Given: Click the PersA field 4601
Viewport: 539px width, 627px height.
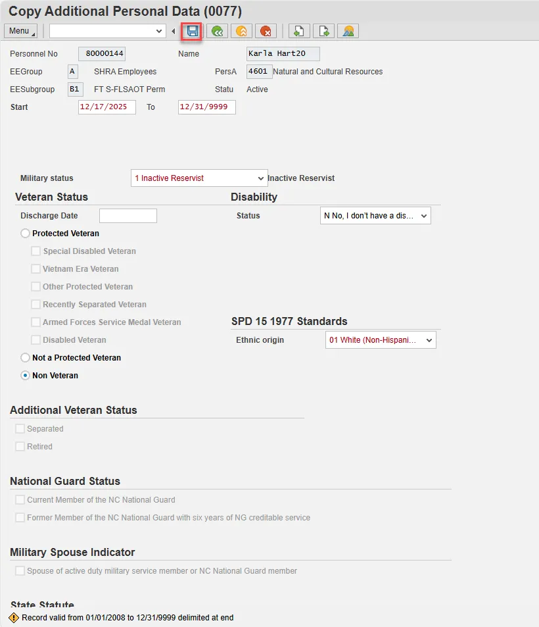Looking at the screenshot, I should coord(259,72).
